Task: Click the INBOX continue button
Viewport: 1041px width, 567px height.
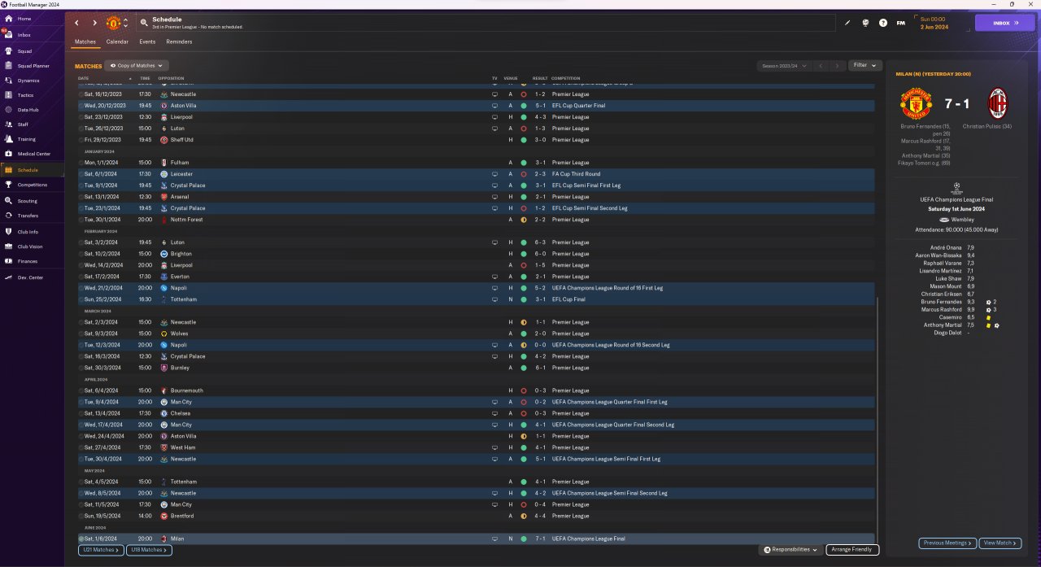Action: coord(1005,23)
